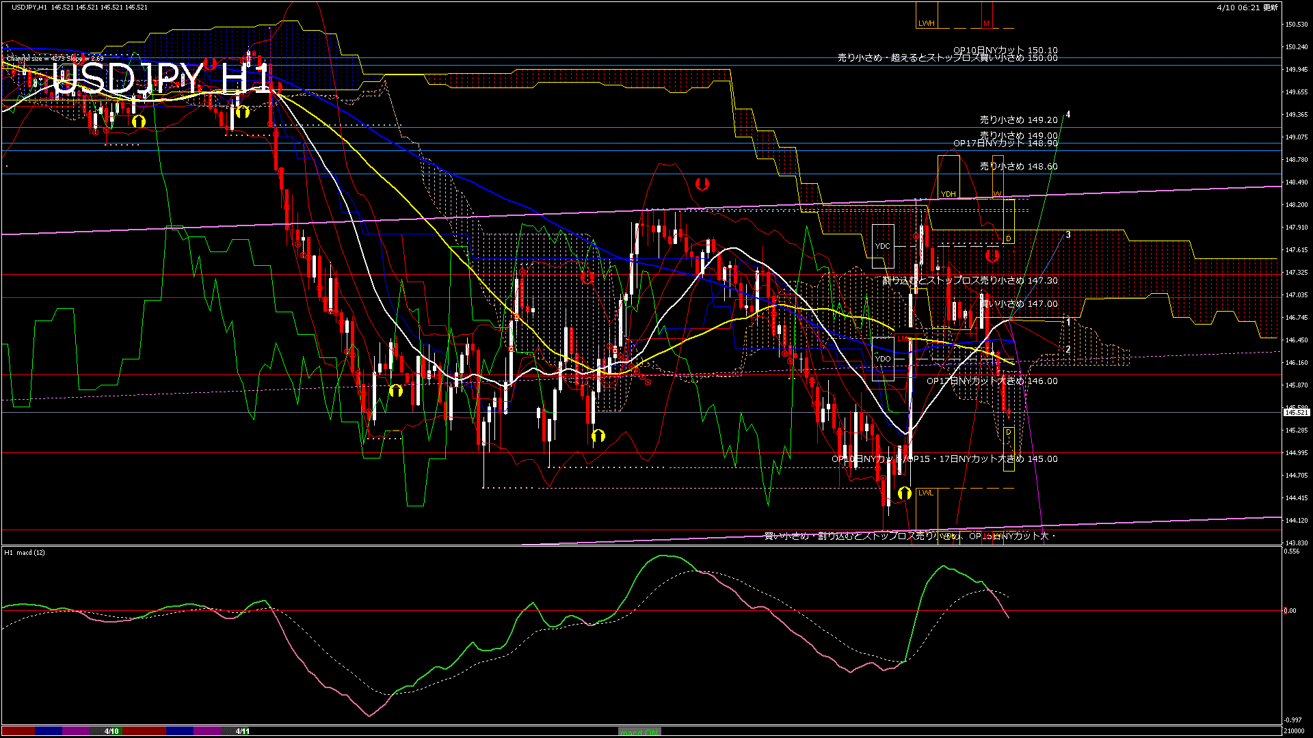Click the 売り小さめ 149.20 level label
Screen dimensions: 1313x738
[x=1018, y=120]
